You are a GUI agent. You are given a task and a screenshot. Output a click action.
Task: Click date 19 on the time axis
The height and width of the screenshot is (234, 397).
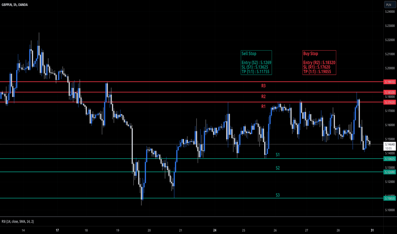point(118,231)
